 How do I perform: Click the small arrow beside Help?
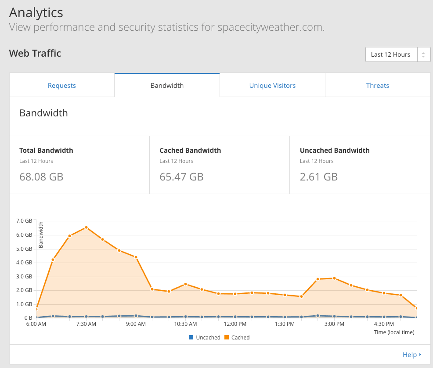[420, 354]
